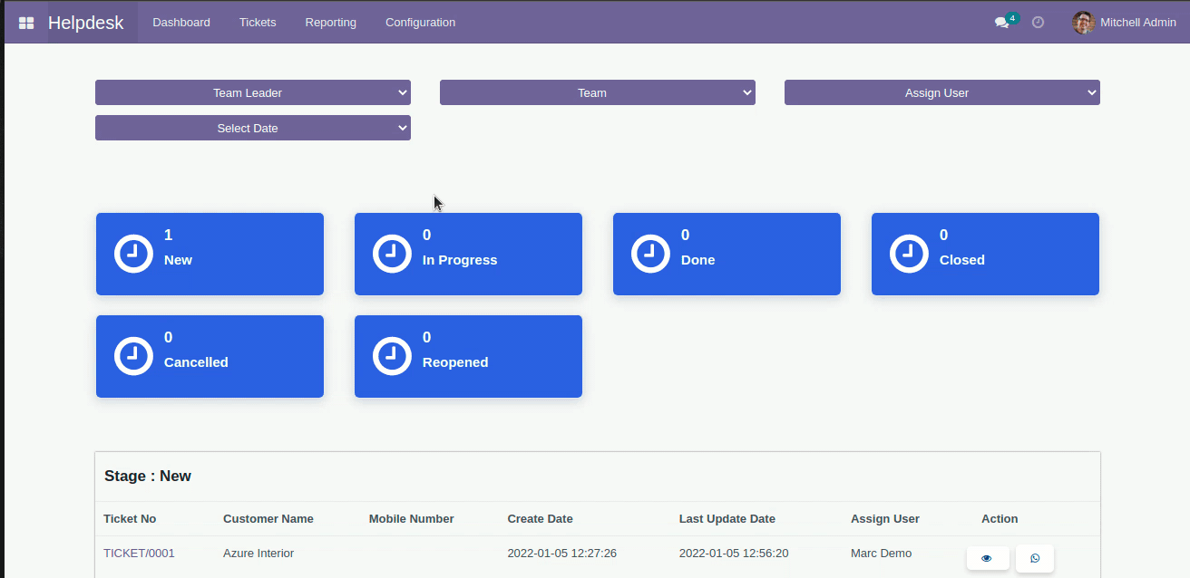This screenshot has height=578, width=1190.
Task: Open the apps grid menu icon
Action: pyautogui.click(x=26, y=23)
